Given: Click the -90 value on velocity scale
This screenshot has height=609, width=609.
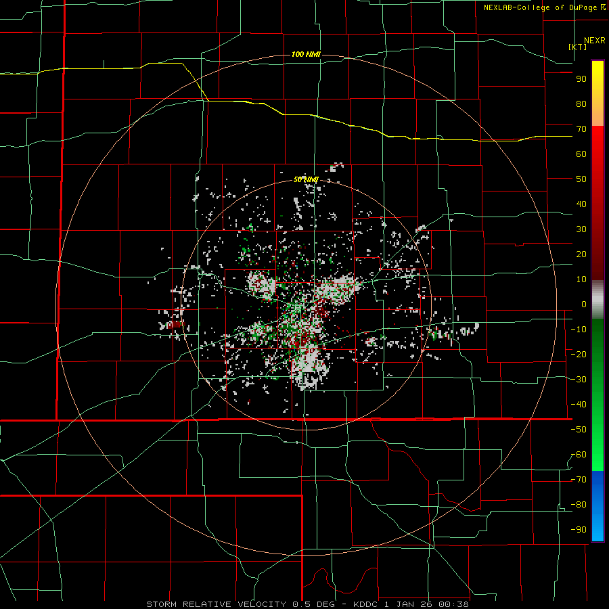Looking at the screenshot, I should click(x=579, y=530).
